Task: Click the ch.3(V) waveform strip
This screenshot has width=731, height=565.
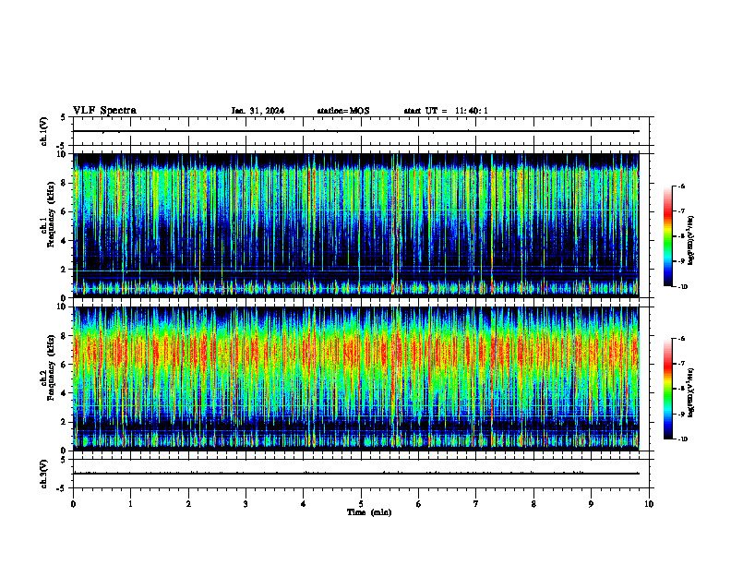Action: (x=361, y=474)
